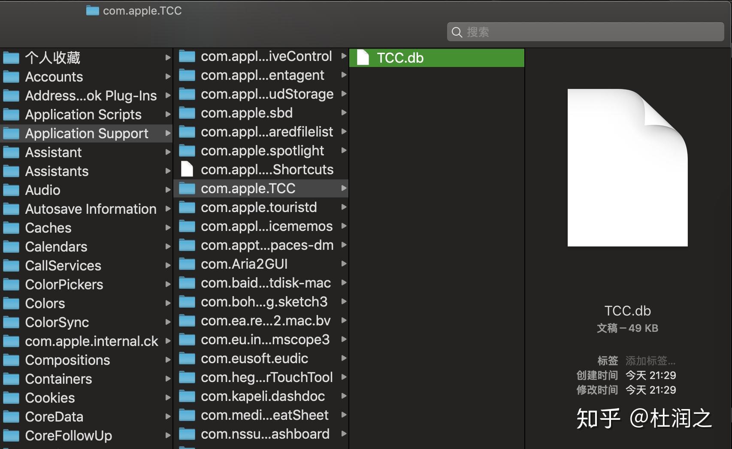This screenshot has height=449, width=732.
Task: Click the large TCC.db preview thumbnail
Action: coord(627,167)
